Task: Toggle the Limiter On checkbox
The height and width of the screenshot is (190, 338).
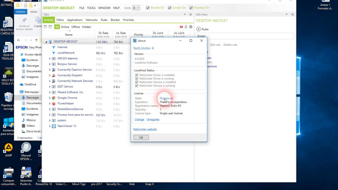Action: pyautogui.click(x=170, y=8)
